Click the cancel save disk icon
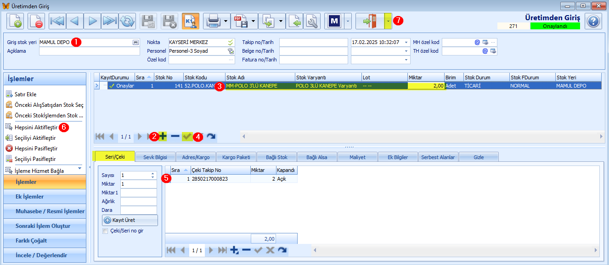 pos(169,21)
